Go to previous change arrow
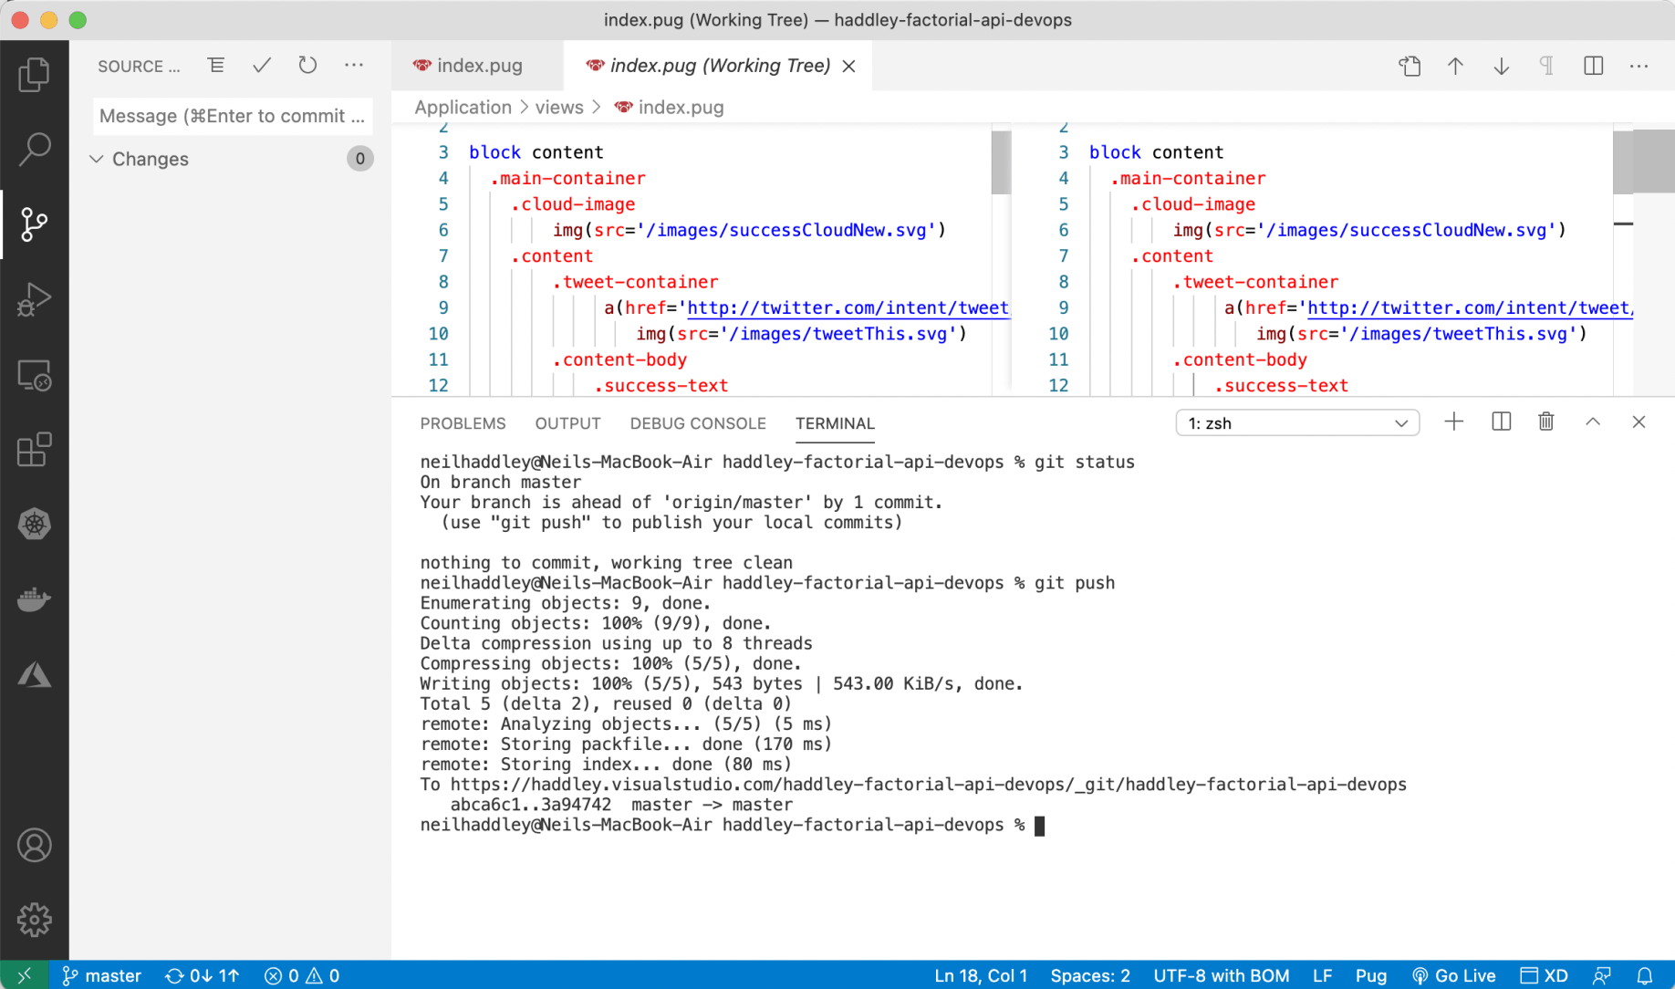The width and height of the screenshot is (1675, 989). [1455, 66]
